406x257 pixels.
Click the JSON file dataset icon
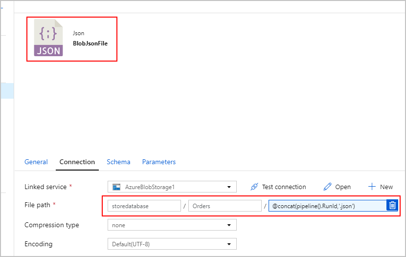pos(48,38)
